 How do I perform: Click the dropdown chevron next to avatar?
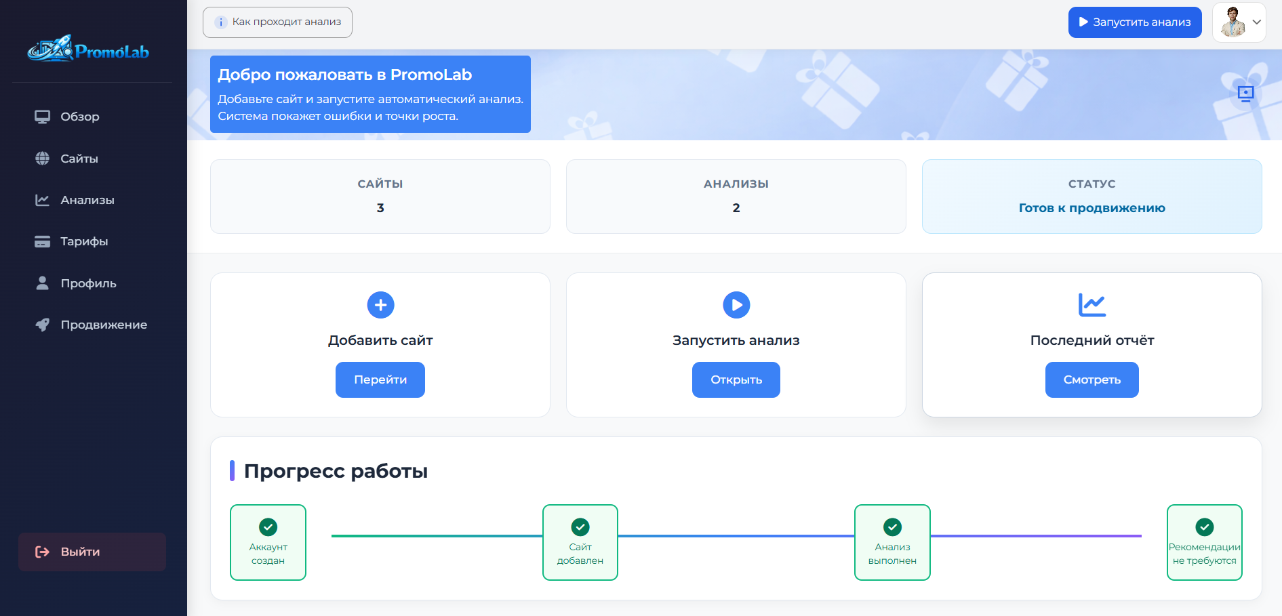pyautogui.click(x=1257, y=22)
